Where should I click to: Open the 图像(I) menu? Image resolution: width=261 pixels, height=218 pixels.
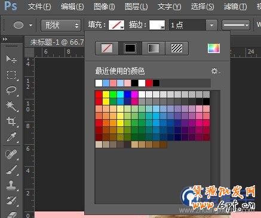pyautogui.click(x=104, y=7)
